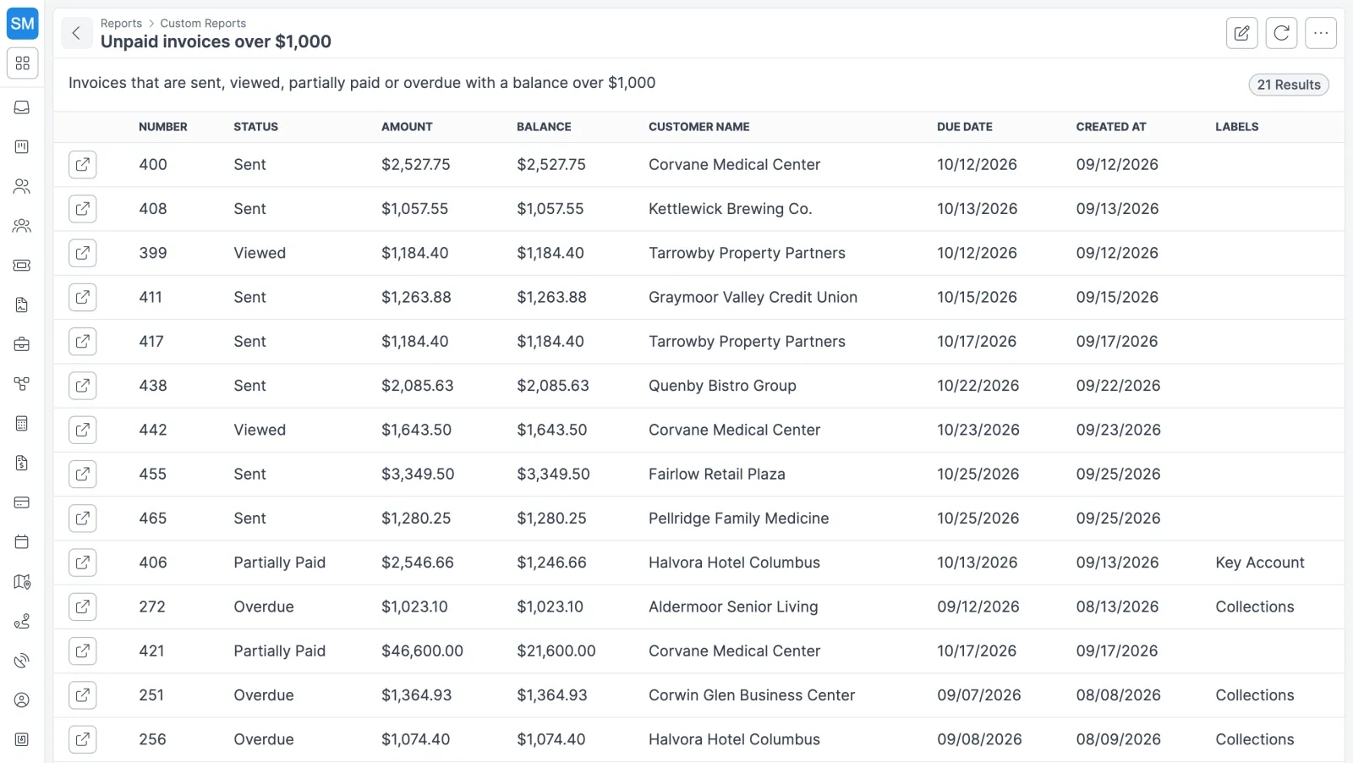Open invoice 421 via its link icon
This screenshot has width=1353, height=763.
[83, 650]
